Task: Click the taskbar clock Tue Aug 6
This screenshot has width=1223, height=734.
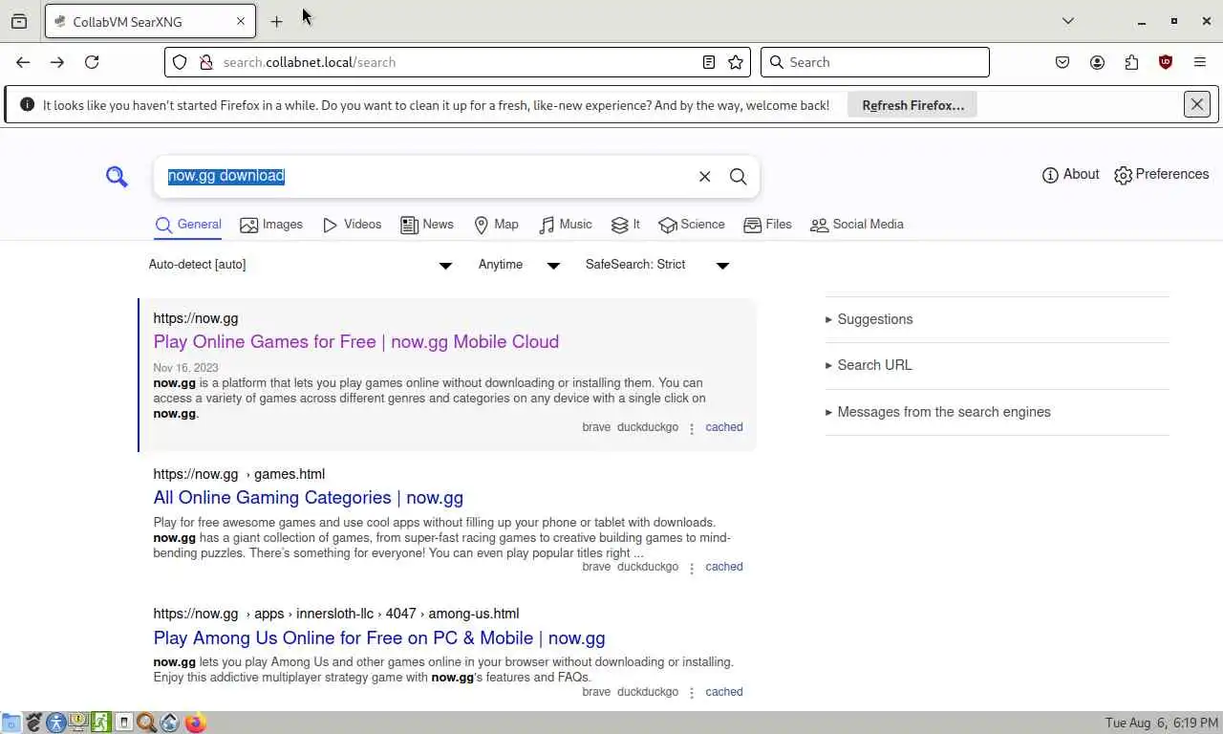Action: [x=1160, y=723]
